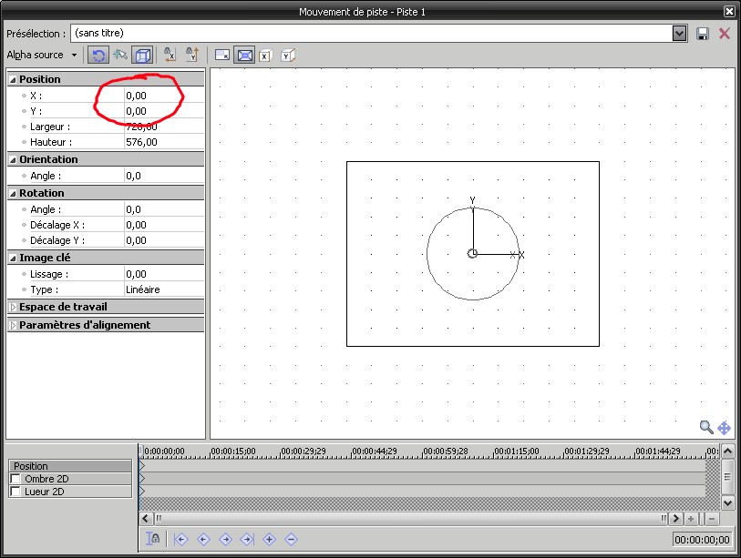Jump to the last keyframe
741x558 pixels.
248,539
